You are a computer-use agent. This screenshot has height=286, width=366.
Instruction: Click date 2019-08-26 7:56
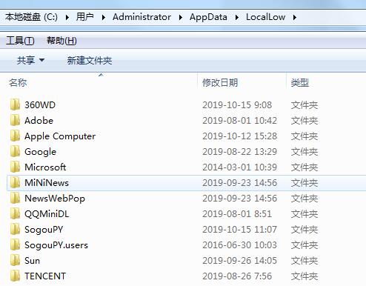[237, 276]
